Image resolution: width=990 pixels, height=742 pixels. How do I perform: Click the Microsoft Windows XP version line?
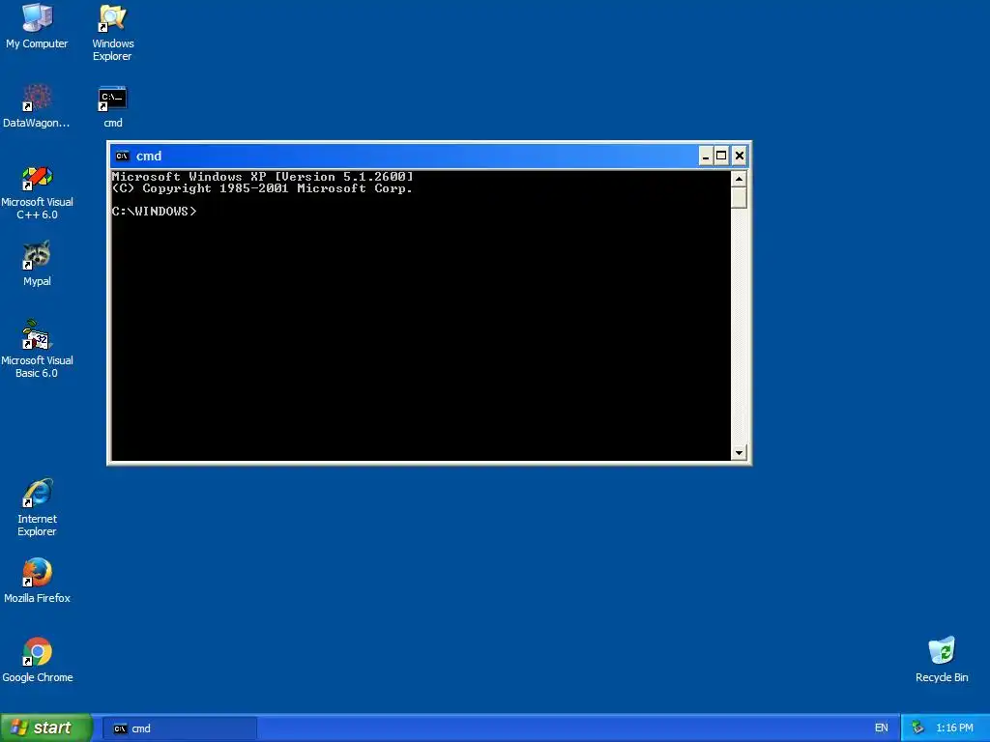point(263,177)
